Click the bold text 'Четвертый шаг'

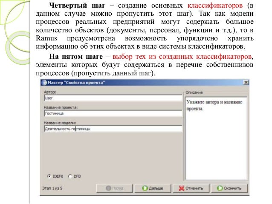click(77, 6)
